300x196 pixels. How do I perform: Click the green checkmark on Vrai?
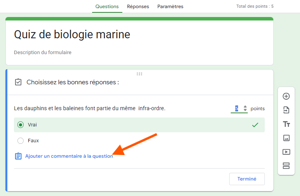[x=255, y=125]
